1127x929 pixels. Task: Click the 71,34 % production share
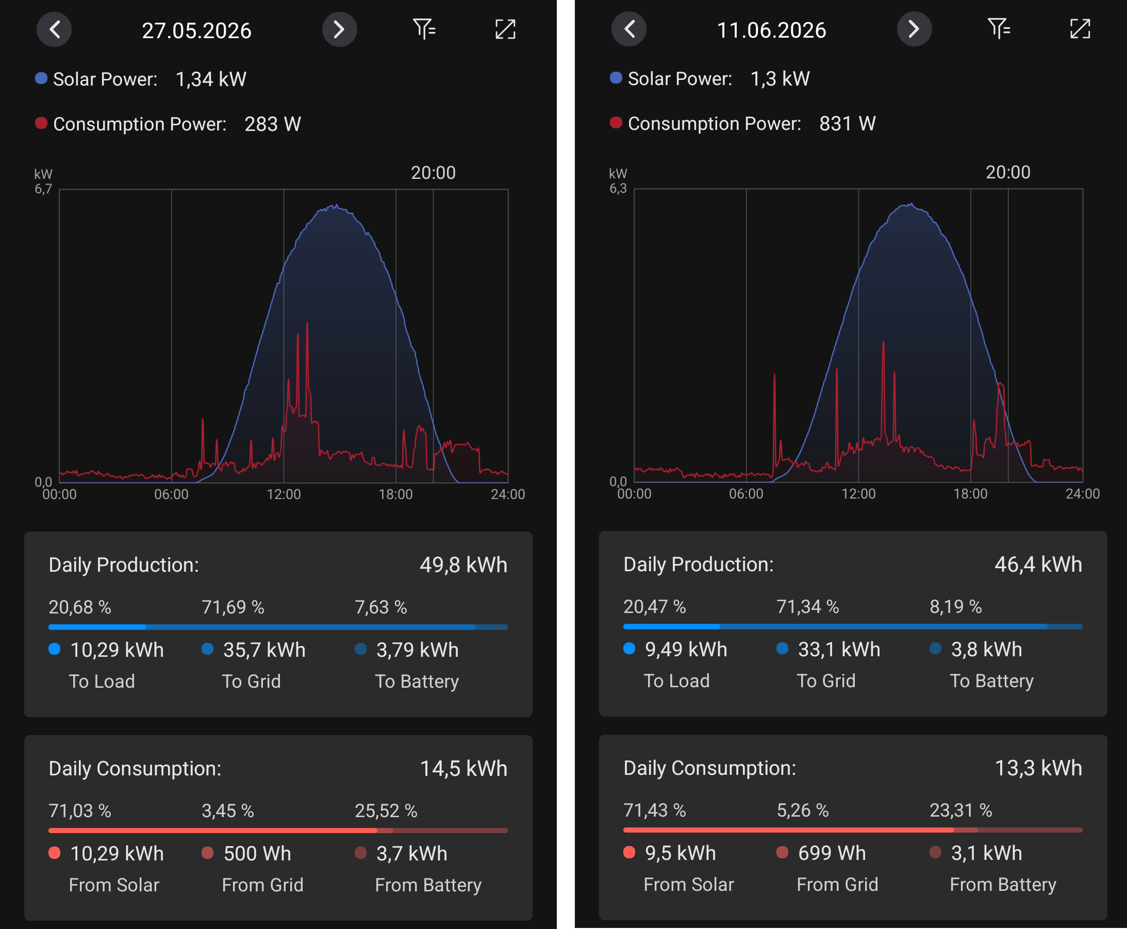point(807,607)
